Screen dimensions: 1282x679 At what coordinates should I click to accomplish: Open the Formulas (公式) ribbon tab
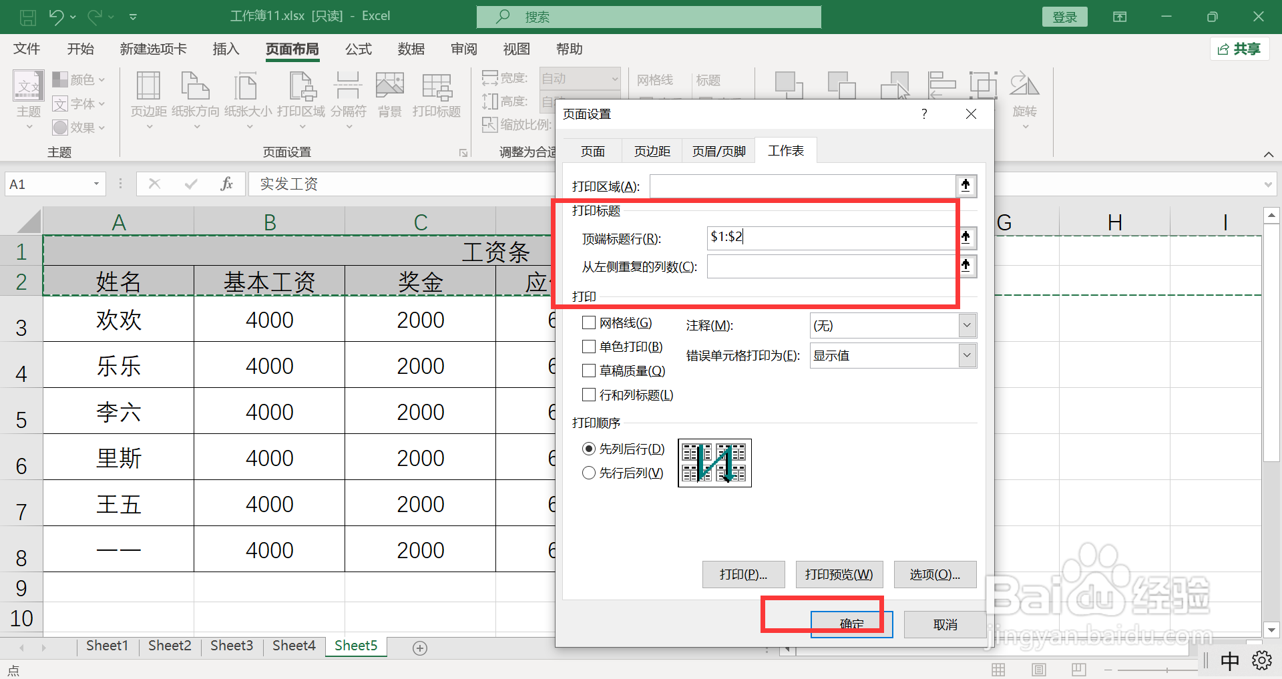[359, 49]
